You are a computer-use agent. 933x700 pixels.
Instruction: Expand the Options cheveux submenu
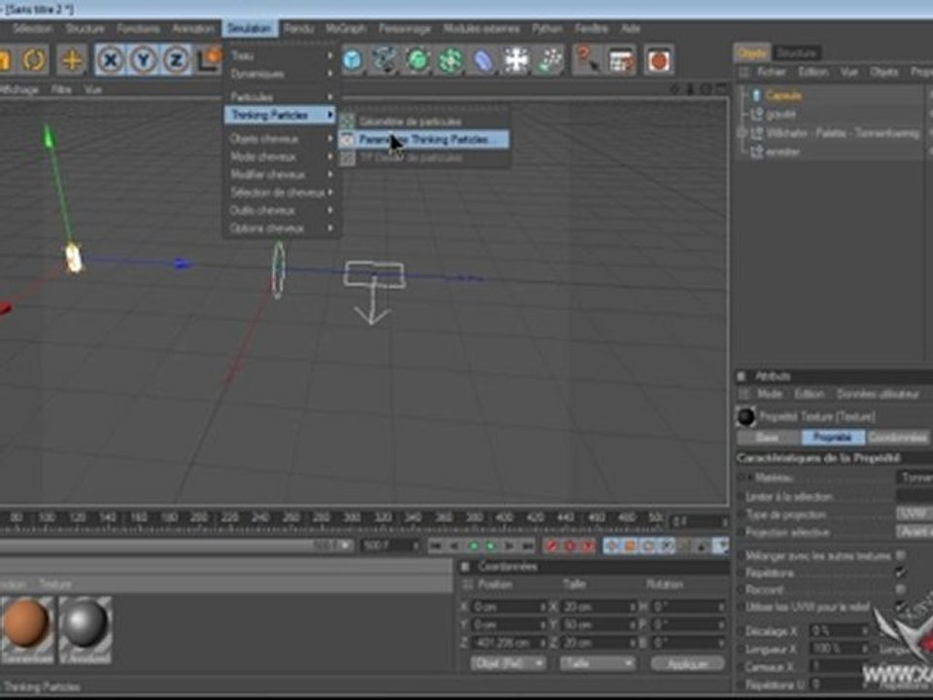point(280,228)
